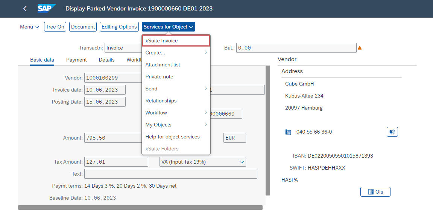The height and width of the screenshot is (212, 433).
Task: Click the SAP logo
Action: [x=47, y=8]
